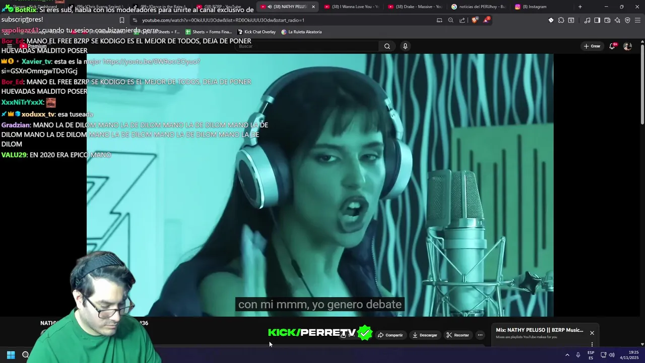
Task: Open the Brave Rewards triangle icon
Action: pos(486,20)
